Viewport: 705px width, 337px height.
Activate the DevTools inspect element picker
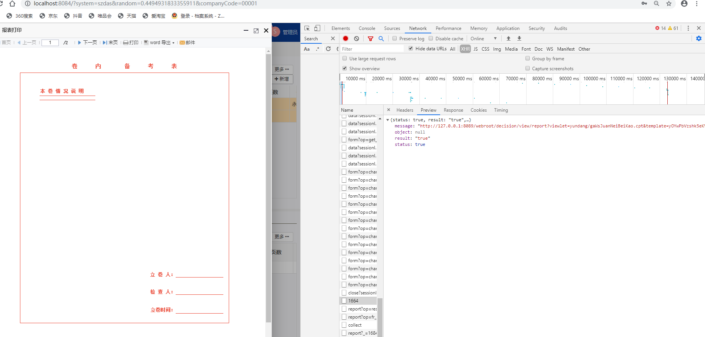[307, 28]
